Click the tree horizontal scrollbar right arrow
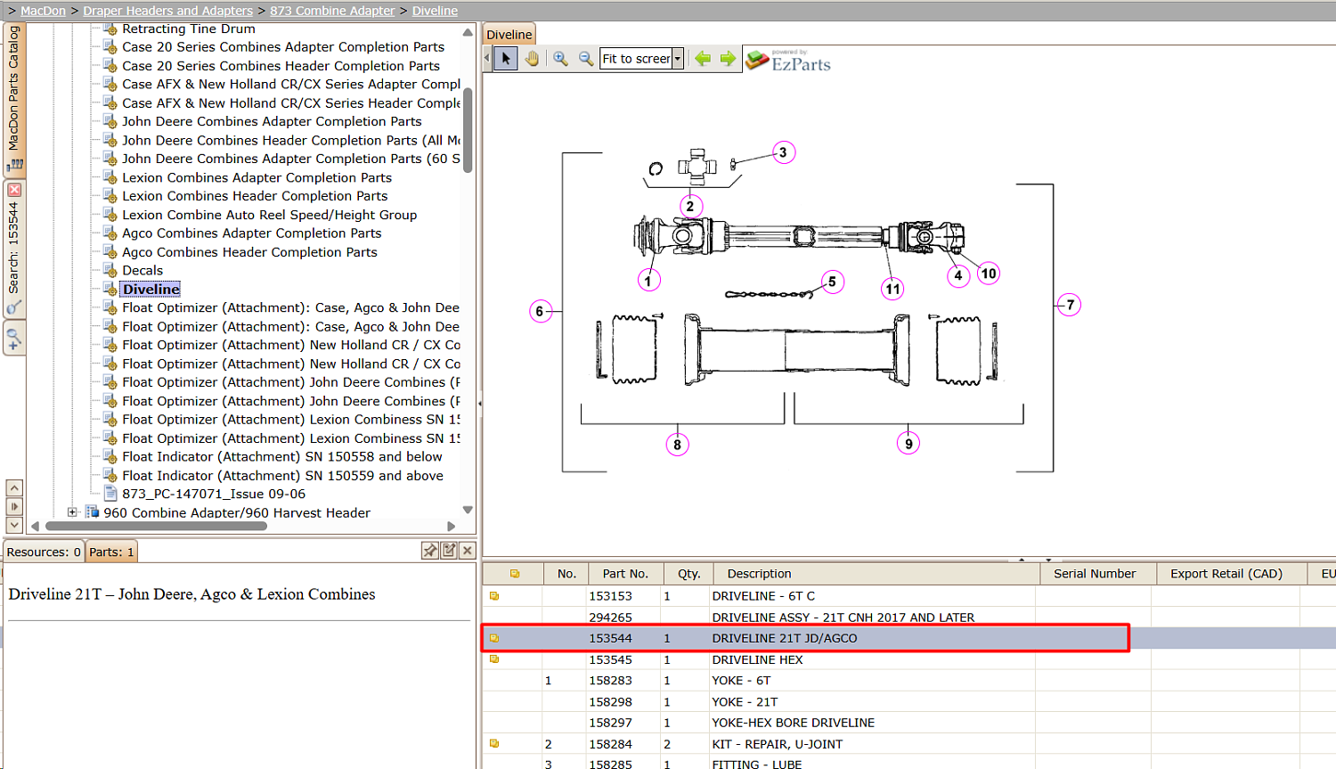1336x769 pixels. tap(452, 526)
